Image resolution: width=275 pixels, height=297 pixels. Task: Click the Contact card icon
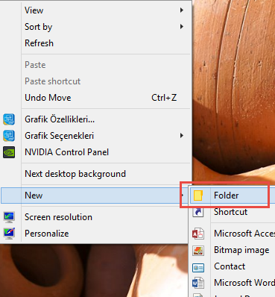198,268
